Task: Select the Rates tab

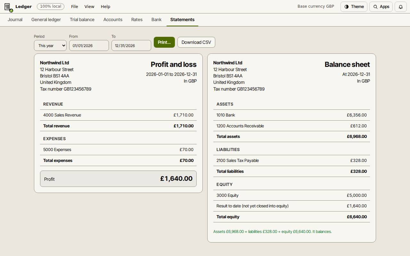Action: tap(137, 20)
